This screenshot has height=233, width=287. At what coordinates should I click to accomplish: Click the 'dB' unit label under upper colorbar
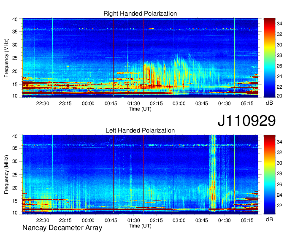point(269,103)
